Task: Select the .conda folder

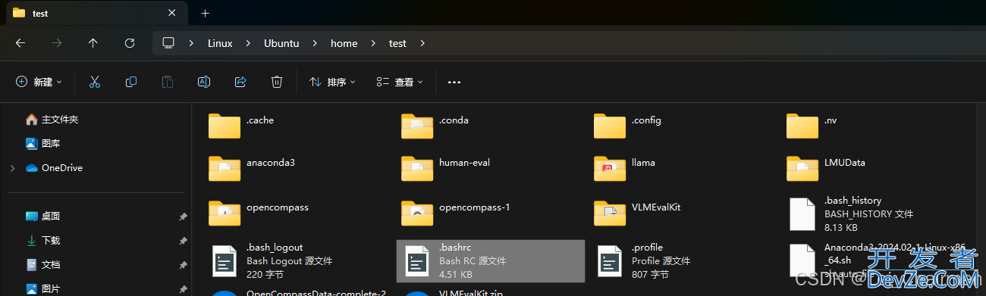Action: [435, 125]
